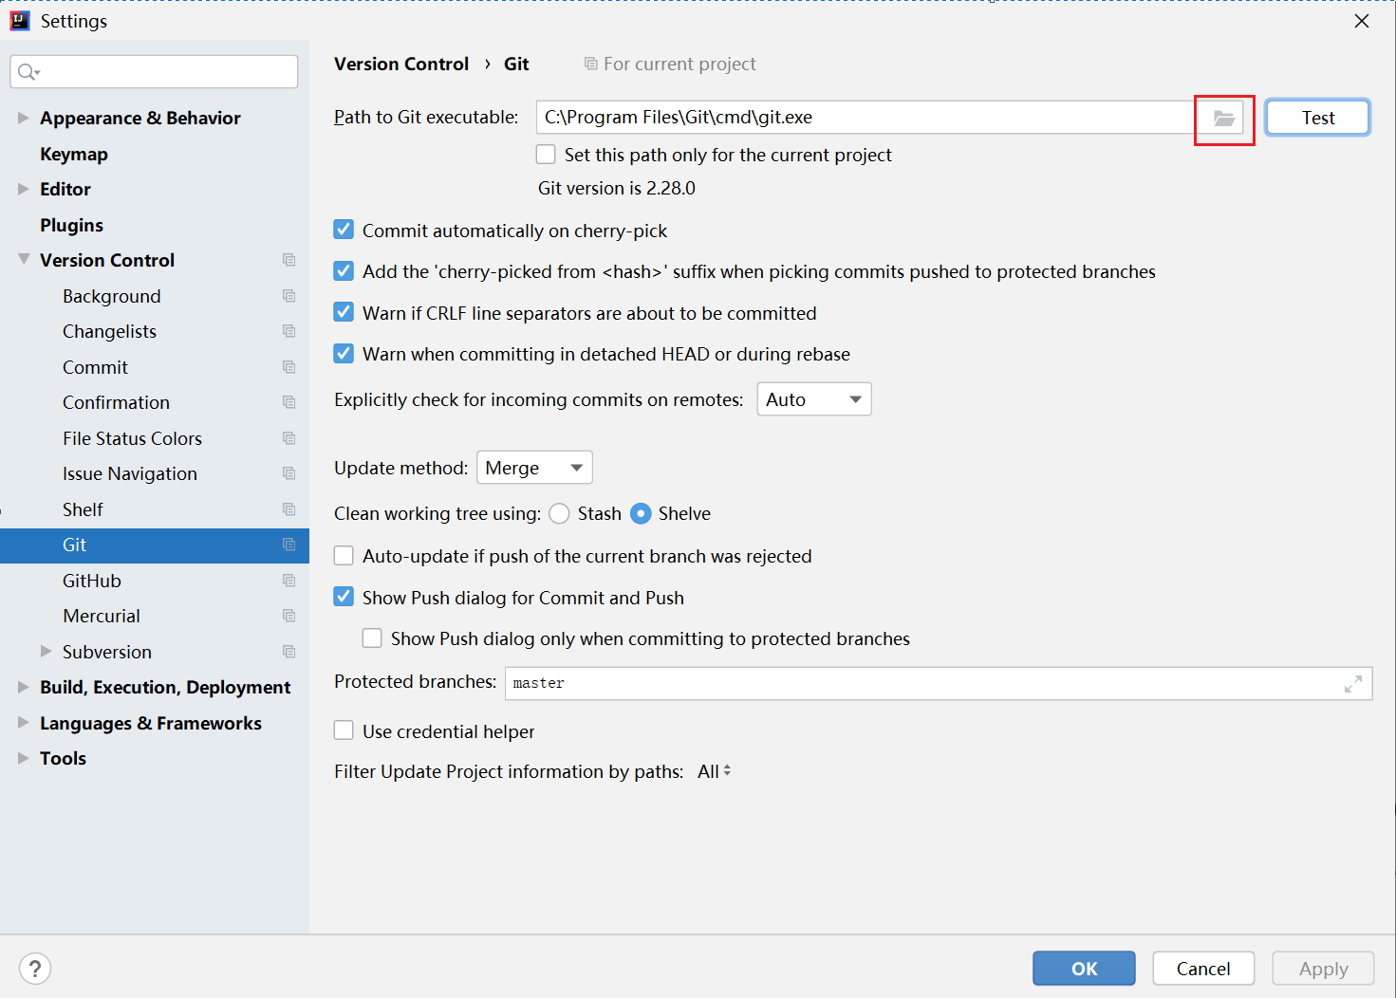Open the Plugins settings page
The image size is (1396, 998).
point(71,225)
